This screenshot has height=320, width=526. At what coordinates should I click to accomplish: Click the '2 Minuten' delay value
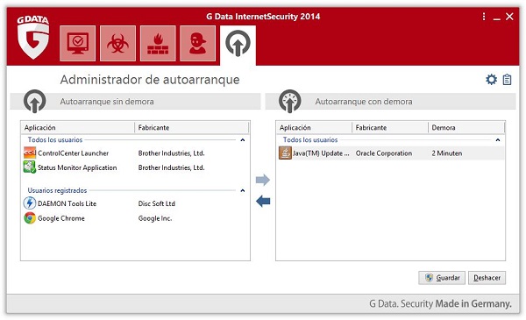(x=447, y=153)
